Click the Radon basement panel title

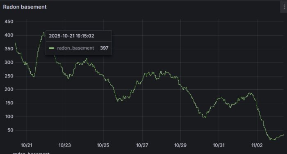[25, 7]
